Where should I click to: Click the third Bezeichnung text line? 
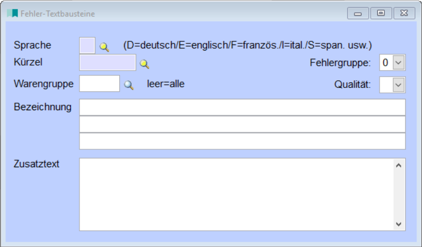pos(242,141)
